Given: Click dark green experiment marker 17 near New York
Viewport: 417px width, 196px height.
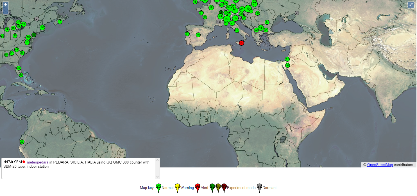Looking at the screenshot, I should [34, 35].
